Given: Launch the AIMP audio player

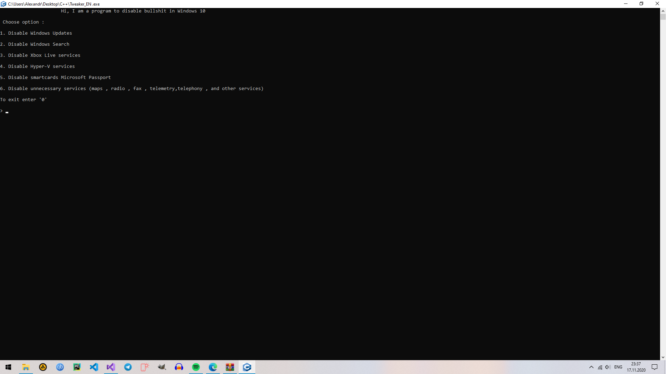Looking at the screenshot, I should coord(43,367).
